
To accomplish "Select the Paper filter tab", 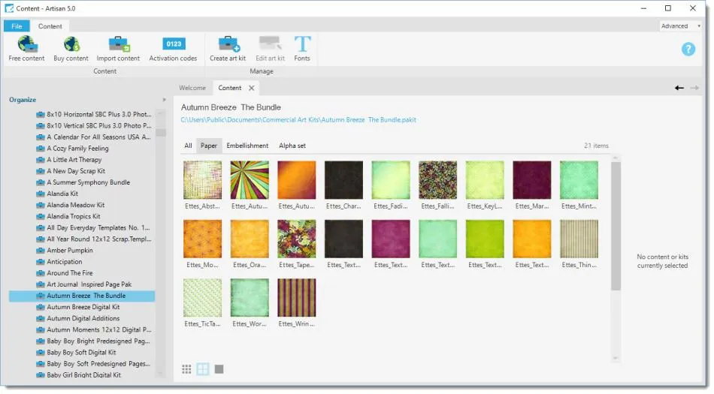I will (209, 146).
